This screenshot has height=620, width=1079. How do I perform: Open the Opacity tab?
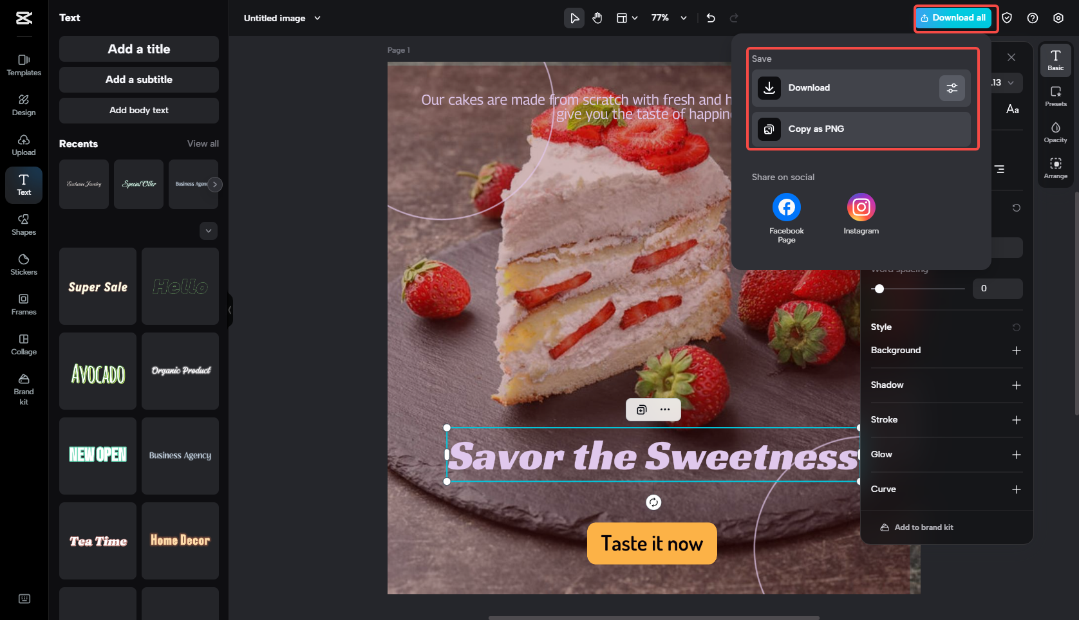pos(1056,132)
